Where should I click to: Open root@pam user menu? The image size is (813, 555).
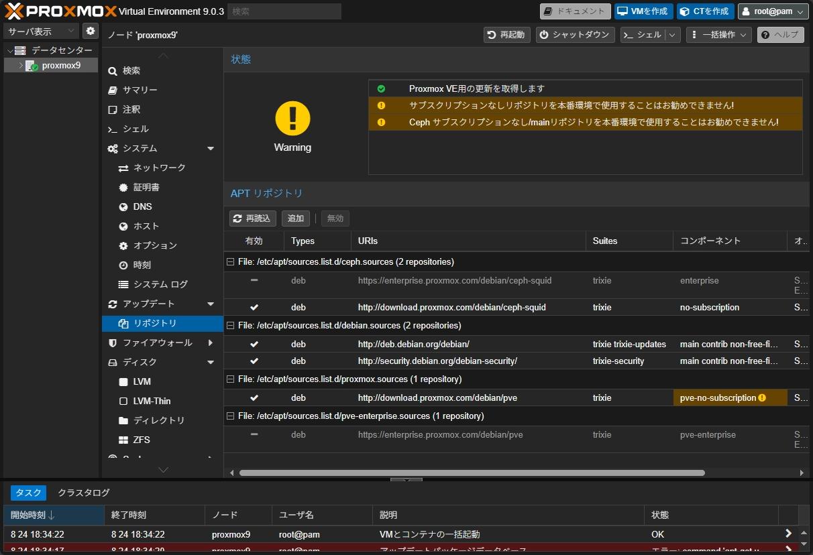click(x=773, y=11)
